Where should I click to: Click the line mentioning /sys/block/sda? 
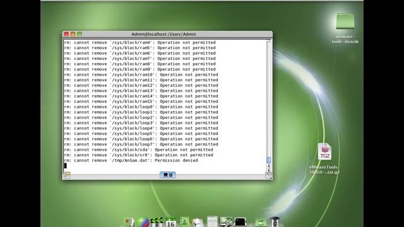pyautogui.click(x=138, y=150)
